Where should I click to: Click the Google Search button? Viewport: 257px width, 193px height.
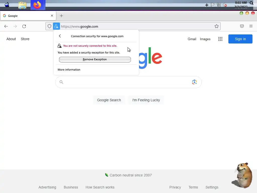point(109,100)
